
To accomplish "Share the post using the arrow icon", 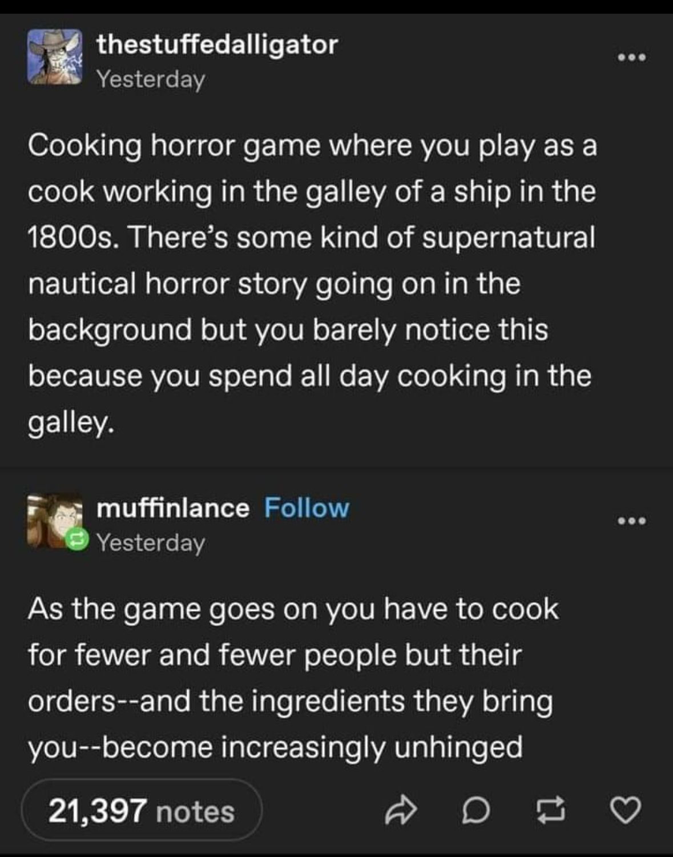I will click(400, 811).
